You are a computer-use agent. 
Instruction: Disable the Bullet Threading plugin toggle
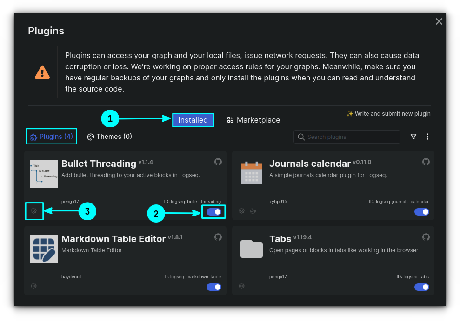tap(214, 212)
